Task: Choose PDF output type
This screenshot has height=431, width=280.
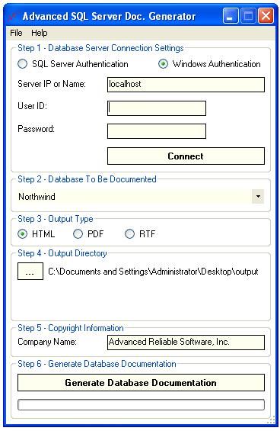Action: [x=78, y=234]
